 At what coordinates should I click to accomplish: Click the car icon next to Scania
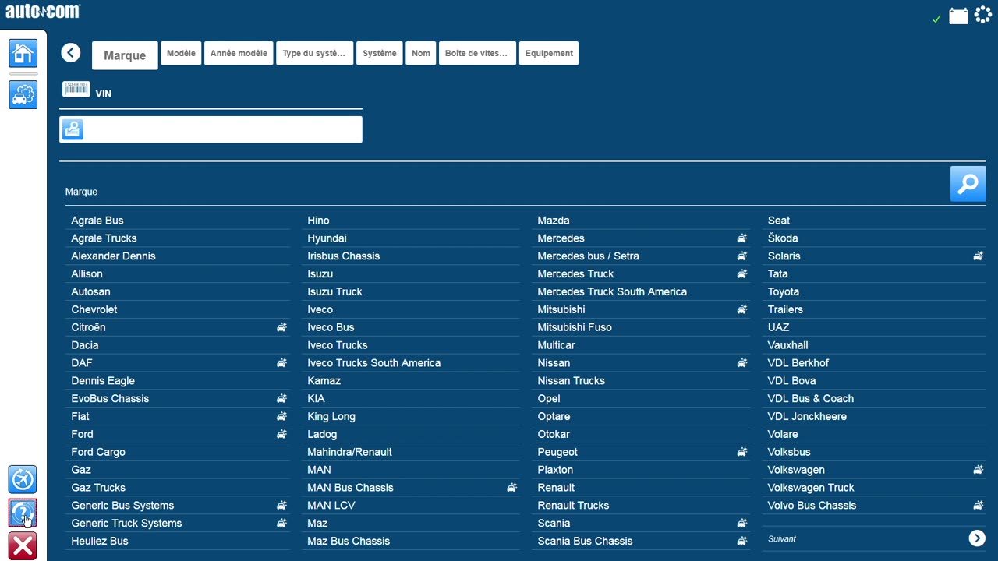(x=742, y=524)
